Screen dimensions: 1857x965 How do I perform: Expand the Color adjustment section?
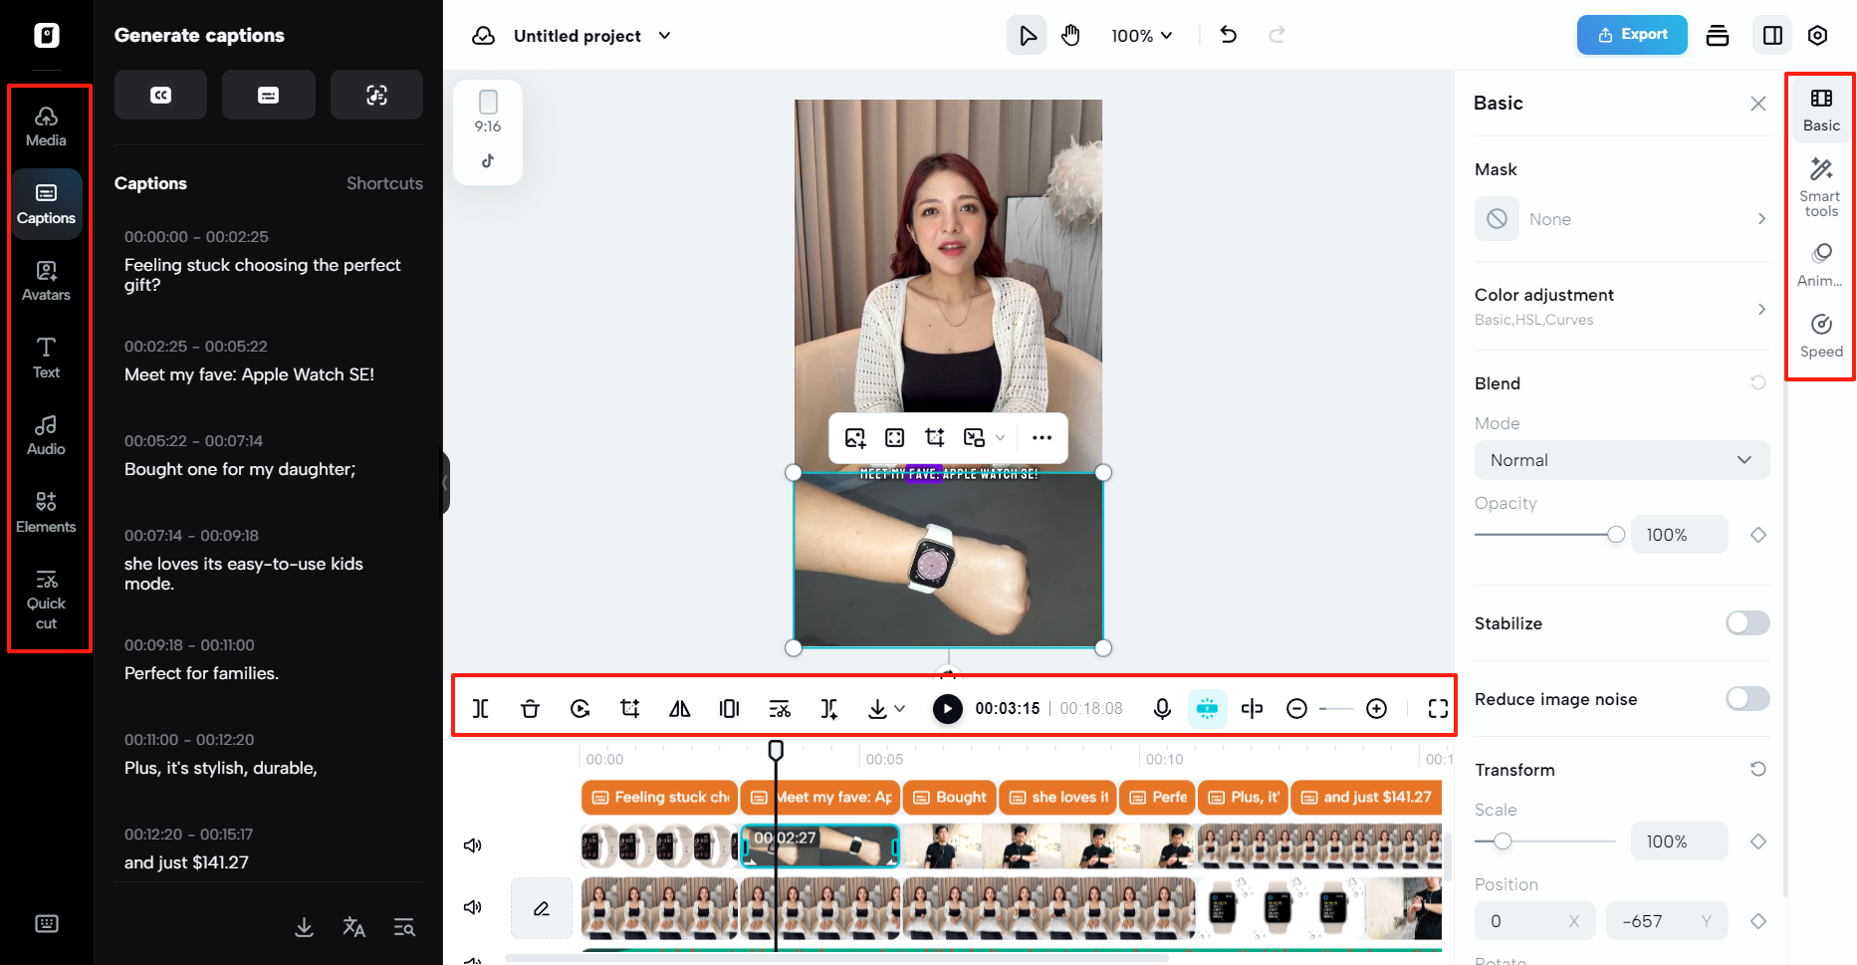[x=1622, y=306]
